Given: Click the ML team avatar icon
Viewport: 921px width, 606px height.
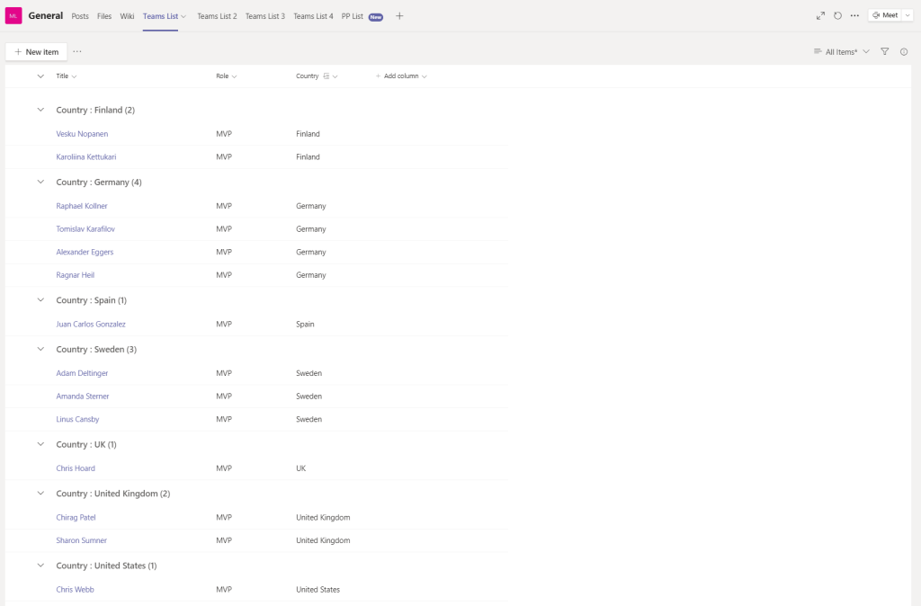Looking at the screenshot, I should pyautogui.click(x=13, y=16).
